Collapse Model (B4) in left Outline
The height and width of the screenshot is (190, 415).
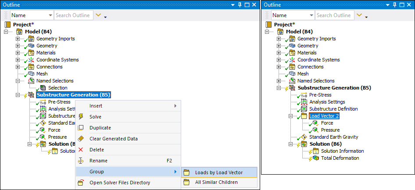(6, 32)
